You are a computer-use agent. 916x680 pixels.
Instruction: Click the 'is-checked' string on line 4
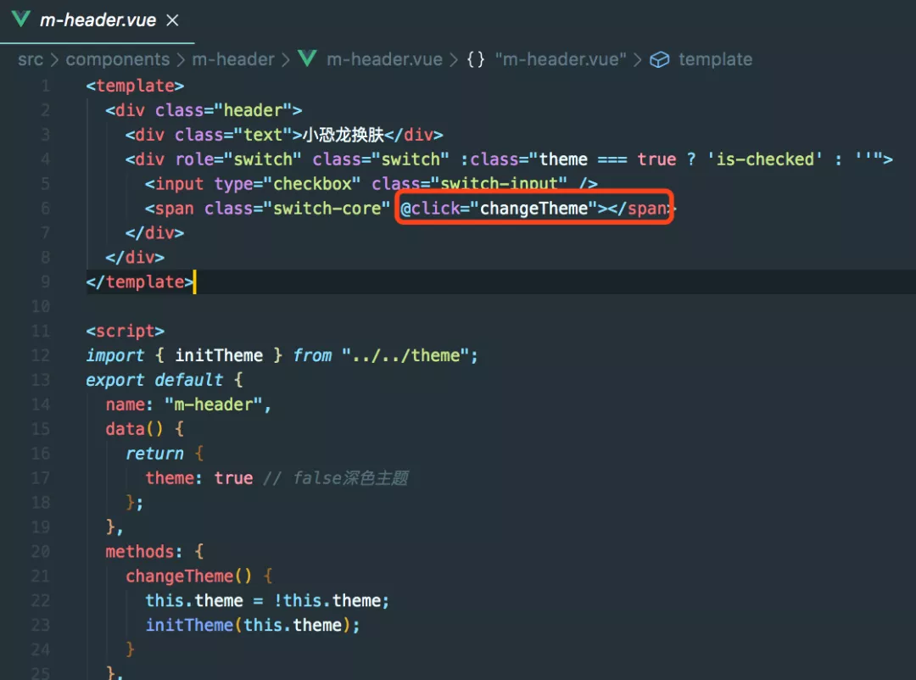765,159
